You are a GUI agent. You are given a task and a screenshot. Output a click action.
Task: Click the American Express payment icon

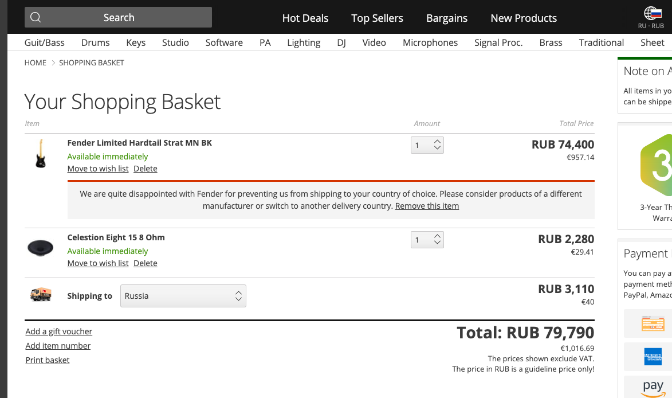coord(653,357)
